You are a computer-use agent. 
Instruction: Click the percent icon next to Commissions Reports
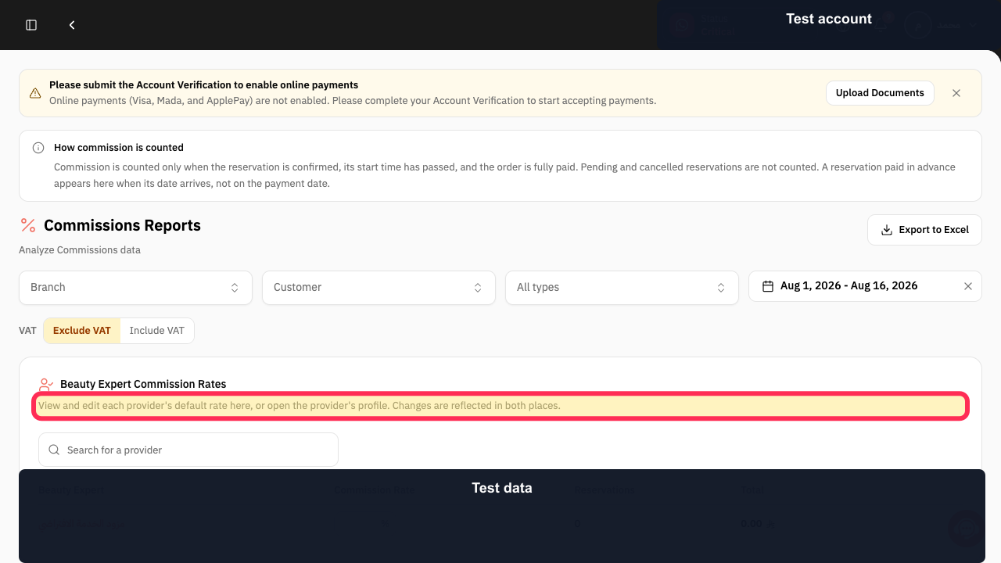tap(28, 225)
